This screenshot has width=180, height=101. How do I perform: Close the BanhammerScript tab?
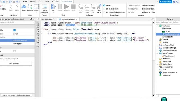(x=76, y=19)
